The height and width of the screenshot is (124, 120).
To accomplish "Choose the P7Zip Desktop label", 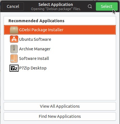I will point(33,68).
